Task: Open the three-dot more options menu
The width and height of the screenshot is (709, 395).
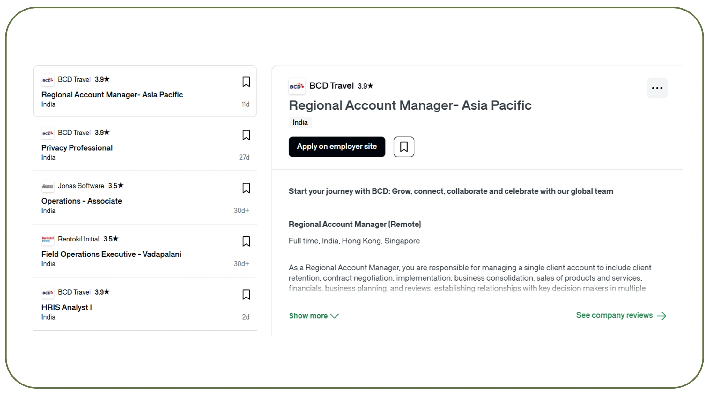Action: (657, 88)
